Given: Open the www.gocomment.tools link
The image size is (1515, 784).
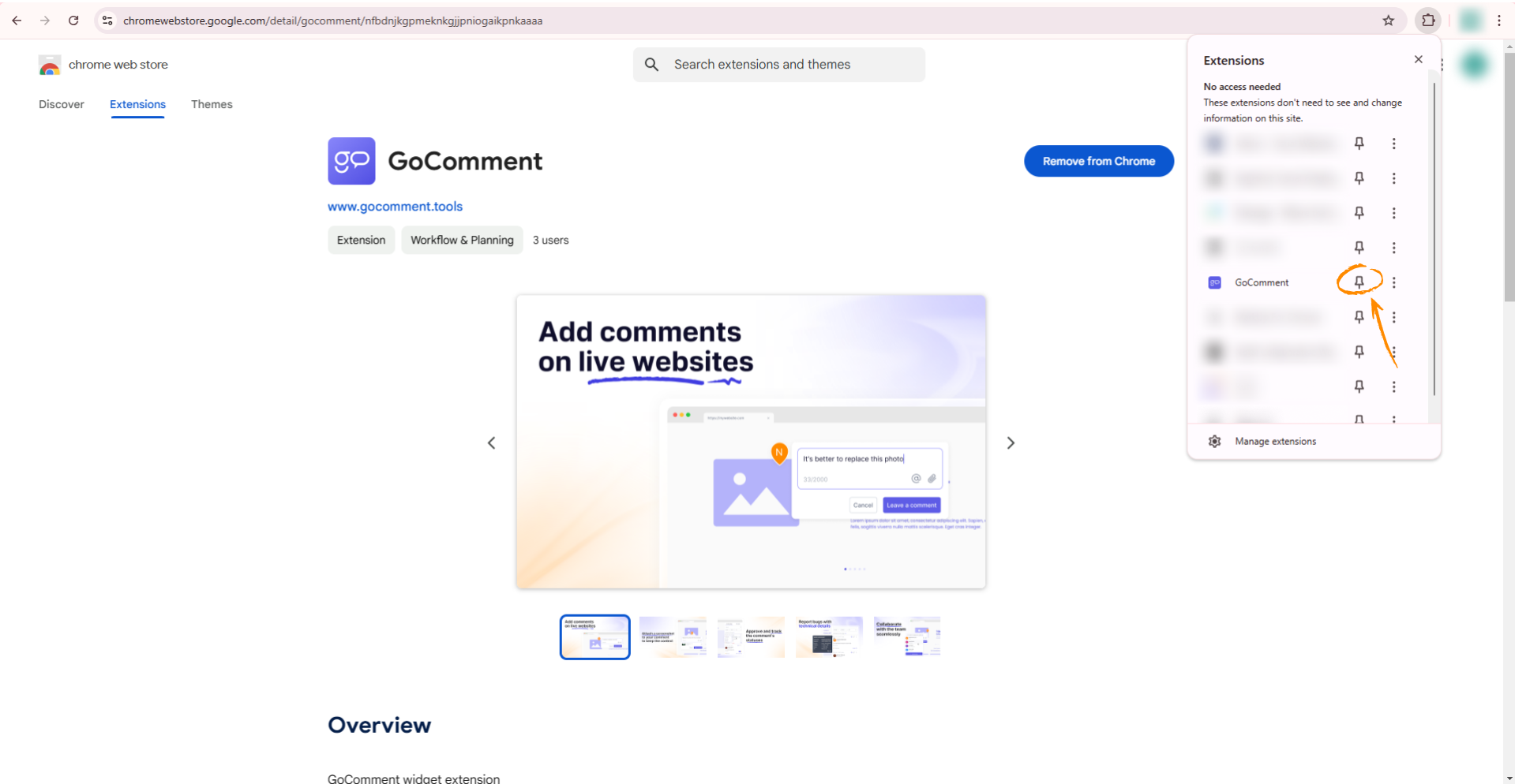Looking at the screenshot, I should click(x=395, y=207).
